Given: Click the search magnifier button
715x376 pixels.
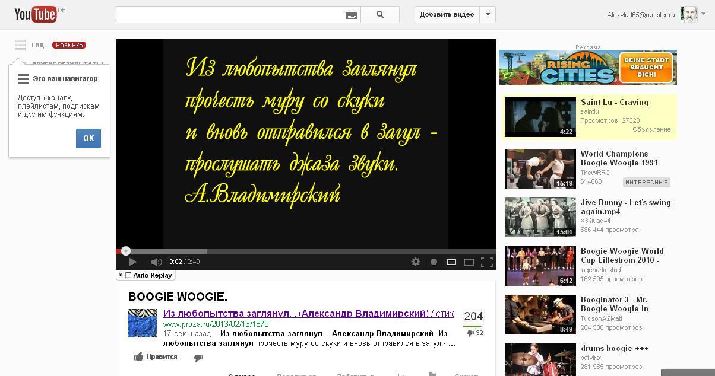Looking at the screenshot, I should coord(380,15).
